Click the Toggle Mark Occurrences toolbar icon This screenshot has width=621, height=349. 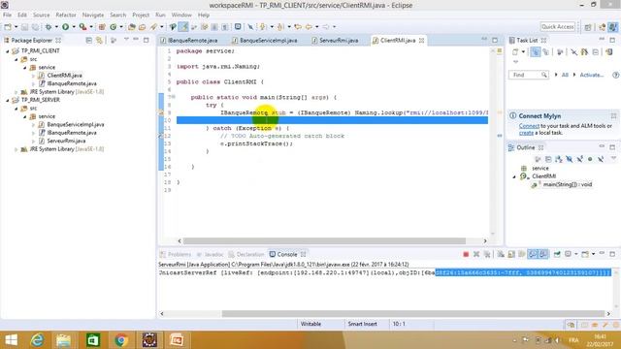point(183,27)
